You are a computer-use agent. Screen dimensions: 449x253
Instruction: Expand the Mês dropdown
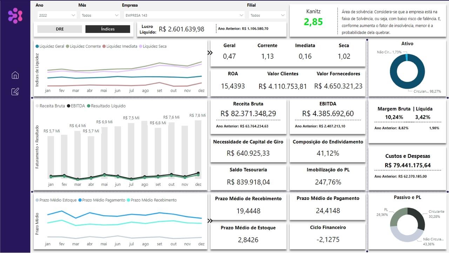tap(100, 15)
